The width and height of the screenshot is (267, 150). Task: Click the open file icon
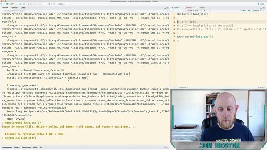[x=12, y=4]
